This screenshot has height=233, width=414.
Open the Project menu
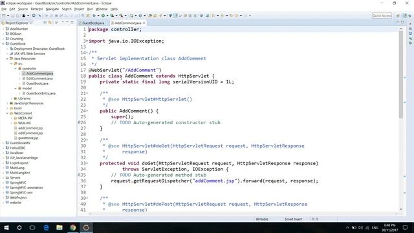(79, 9)
